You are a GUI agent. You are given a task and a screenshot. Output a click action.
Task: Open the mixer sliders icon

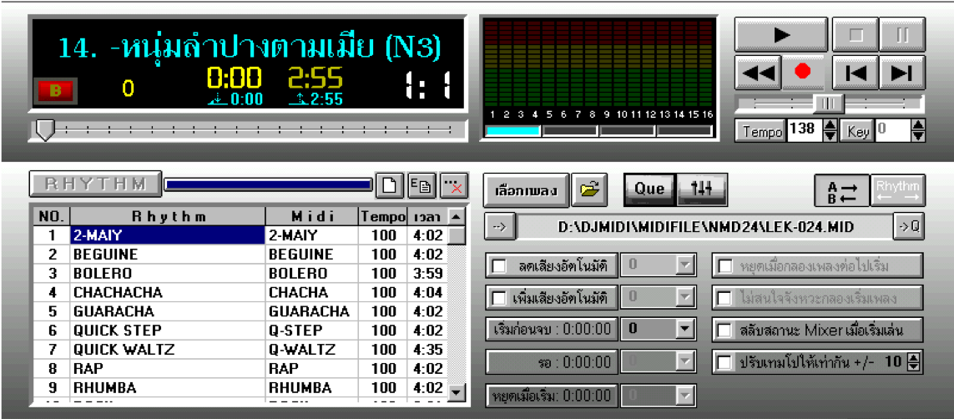tap(701, 189)
